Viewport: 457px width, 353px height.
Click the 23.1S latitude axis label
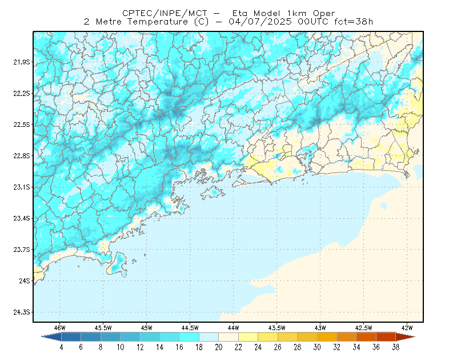pyautogui.click(x=22, y=187)
